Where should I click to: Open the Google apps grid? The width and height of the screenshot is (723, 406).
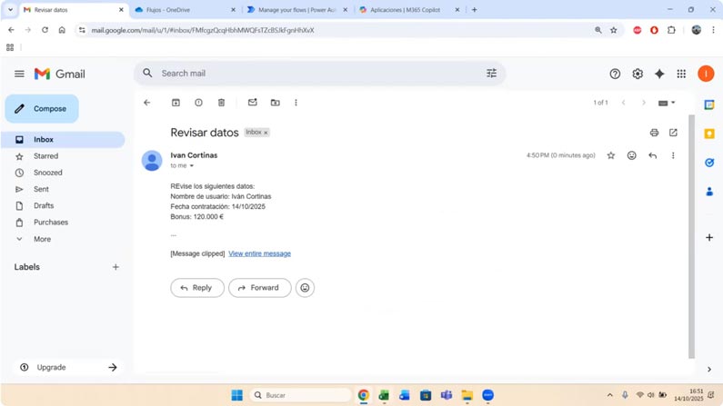pos(681,74)
